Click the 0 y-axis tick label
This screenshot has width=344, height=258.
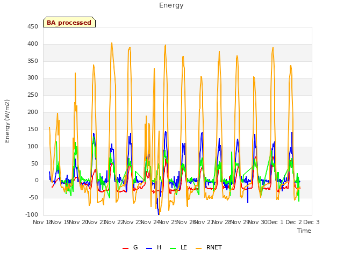point(37,181)
